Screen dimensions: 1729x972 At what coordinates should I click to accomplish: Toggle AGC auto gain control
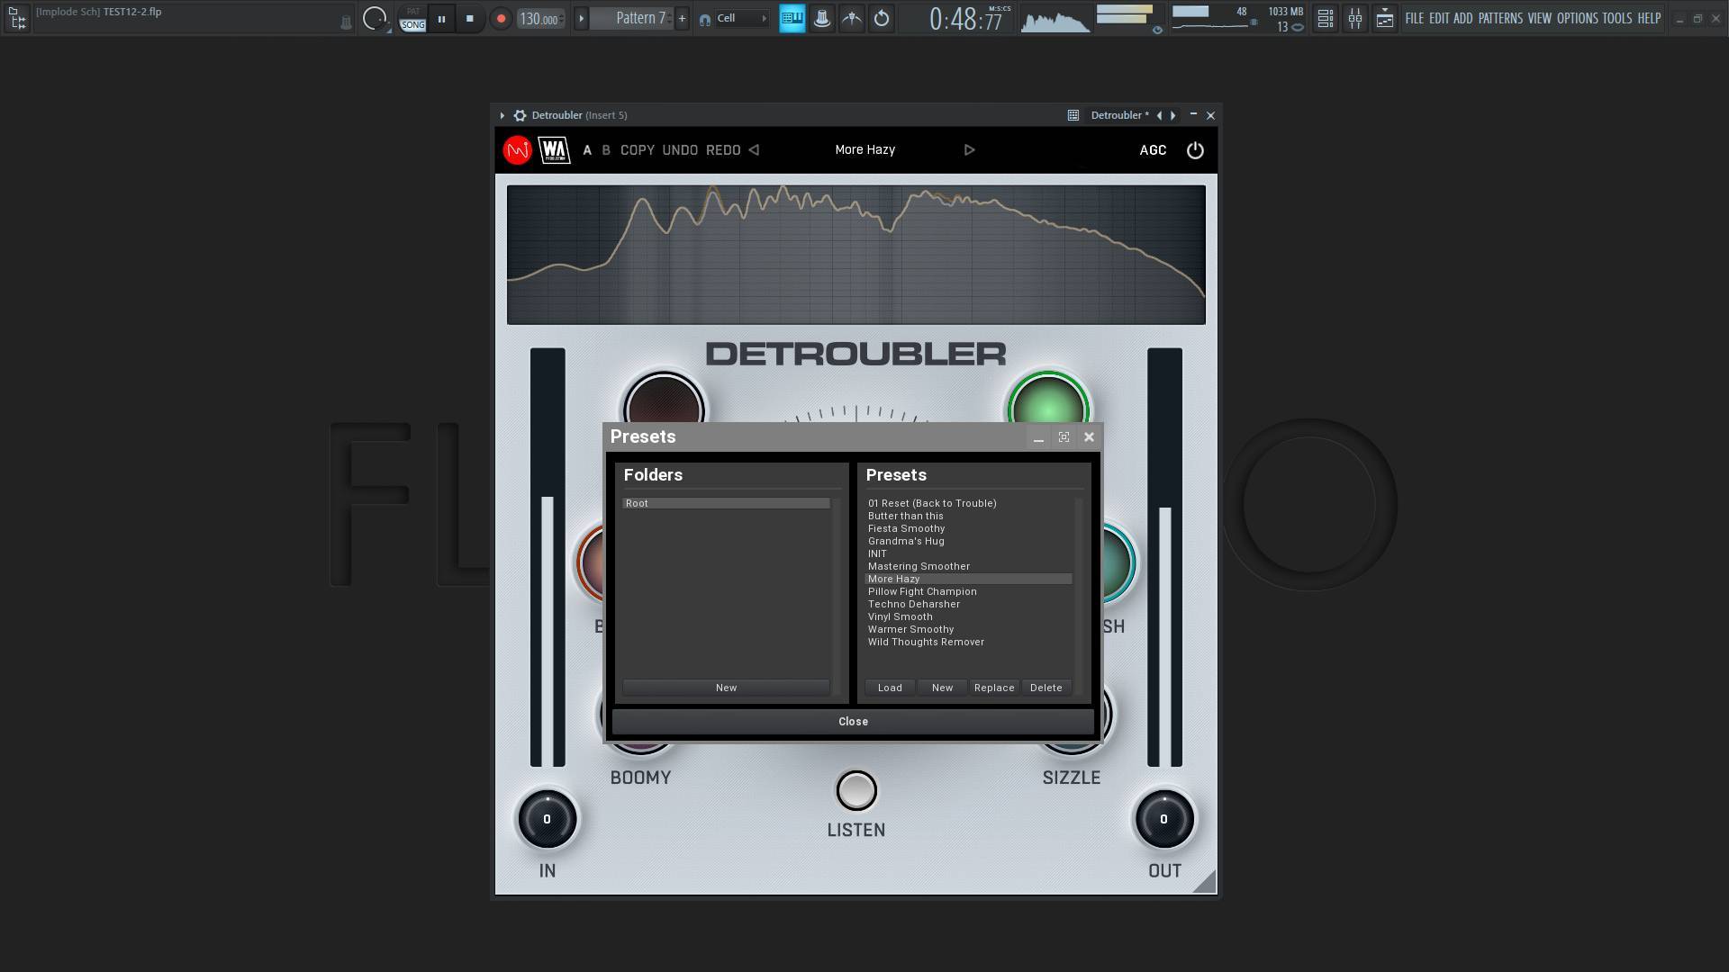pos(1153,150)
